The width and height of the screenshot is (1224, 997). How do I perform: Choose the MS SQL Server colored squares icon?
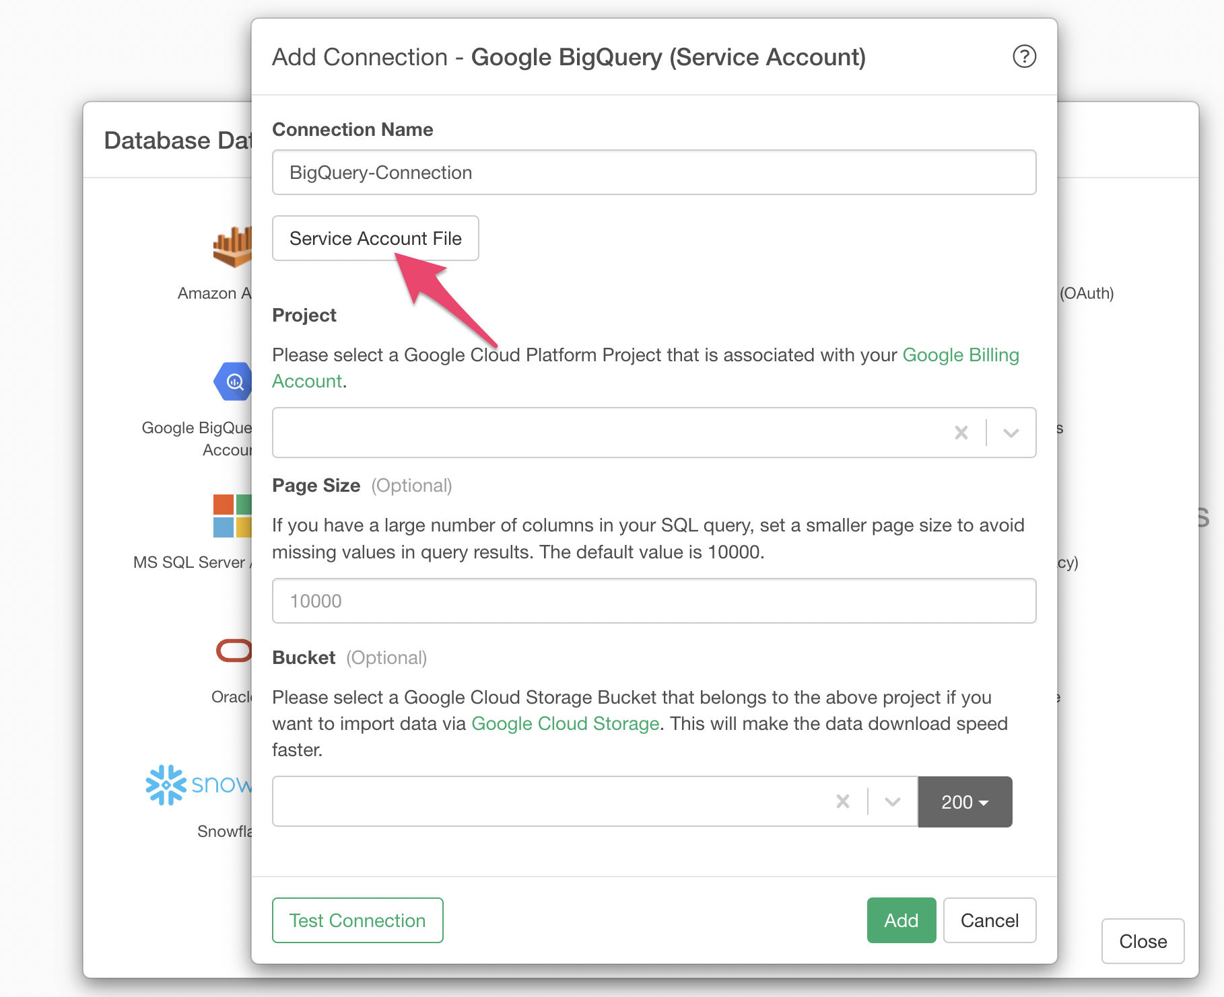click(232, 516)
